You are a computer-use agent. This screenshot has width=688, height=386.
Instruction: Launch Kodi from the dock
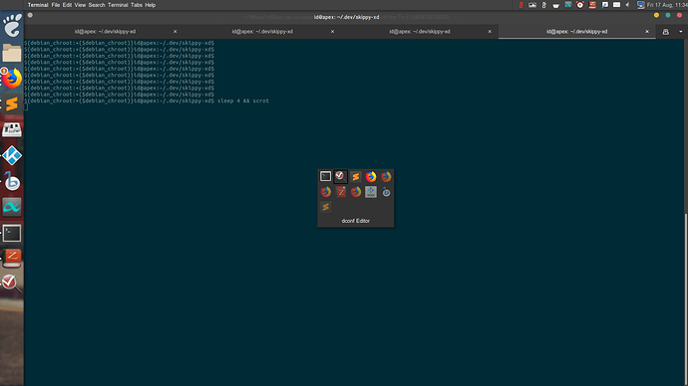12,155
